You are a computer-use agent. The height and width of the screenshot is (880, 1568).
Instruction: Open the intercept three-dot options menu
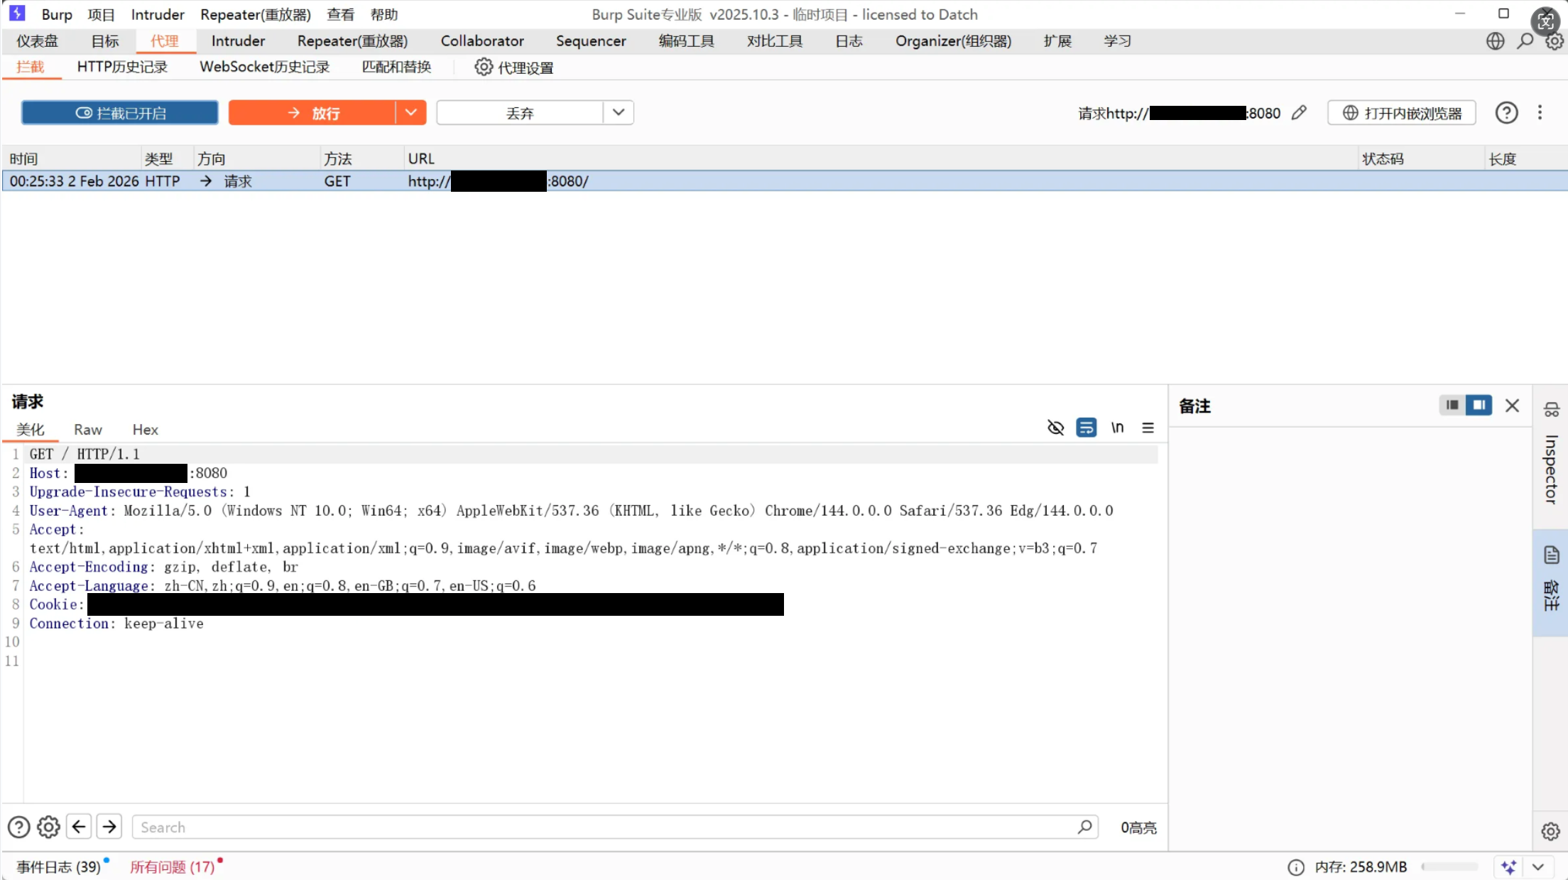pos(1540,113)
